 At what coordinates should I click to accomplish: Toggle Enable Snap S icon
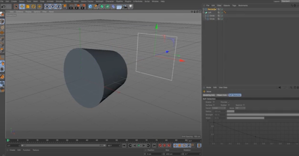(x=2, y=69)
